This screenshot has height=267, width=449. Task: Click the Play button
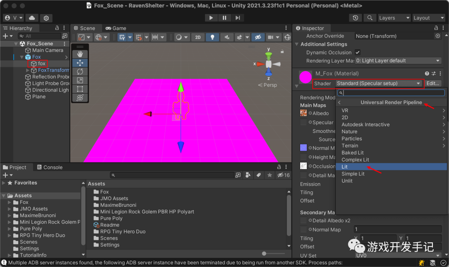(x=211, y=18)
